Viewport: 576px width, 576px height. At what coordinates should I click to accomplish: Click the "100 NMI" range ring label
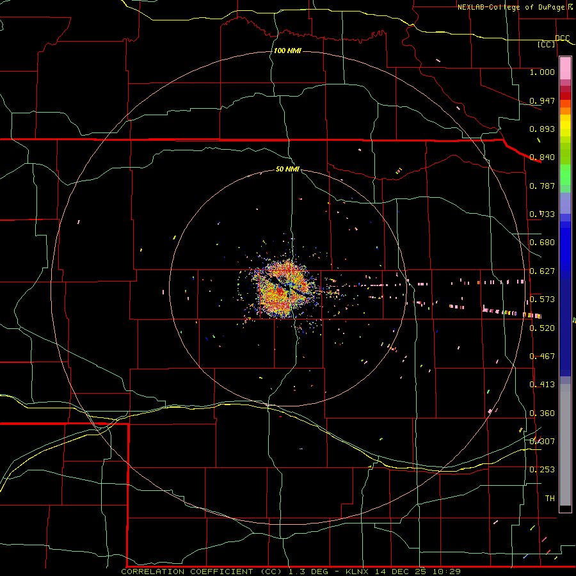click(287, 51)
